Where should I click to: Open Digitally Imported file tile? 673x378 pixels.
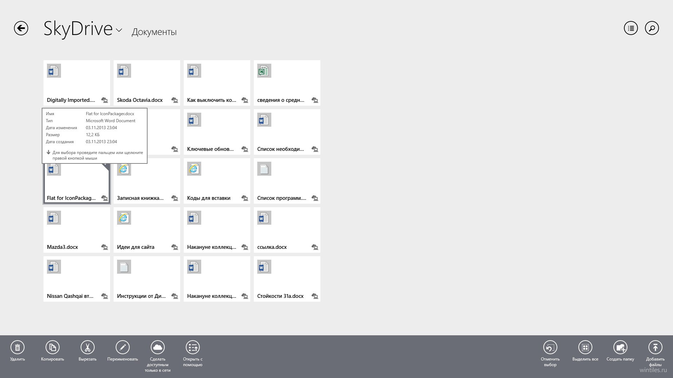pos(77,83)
